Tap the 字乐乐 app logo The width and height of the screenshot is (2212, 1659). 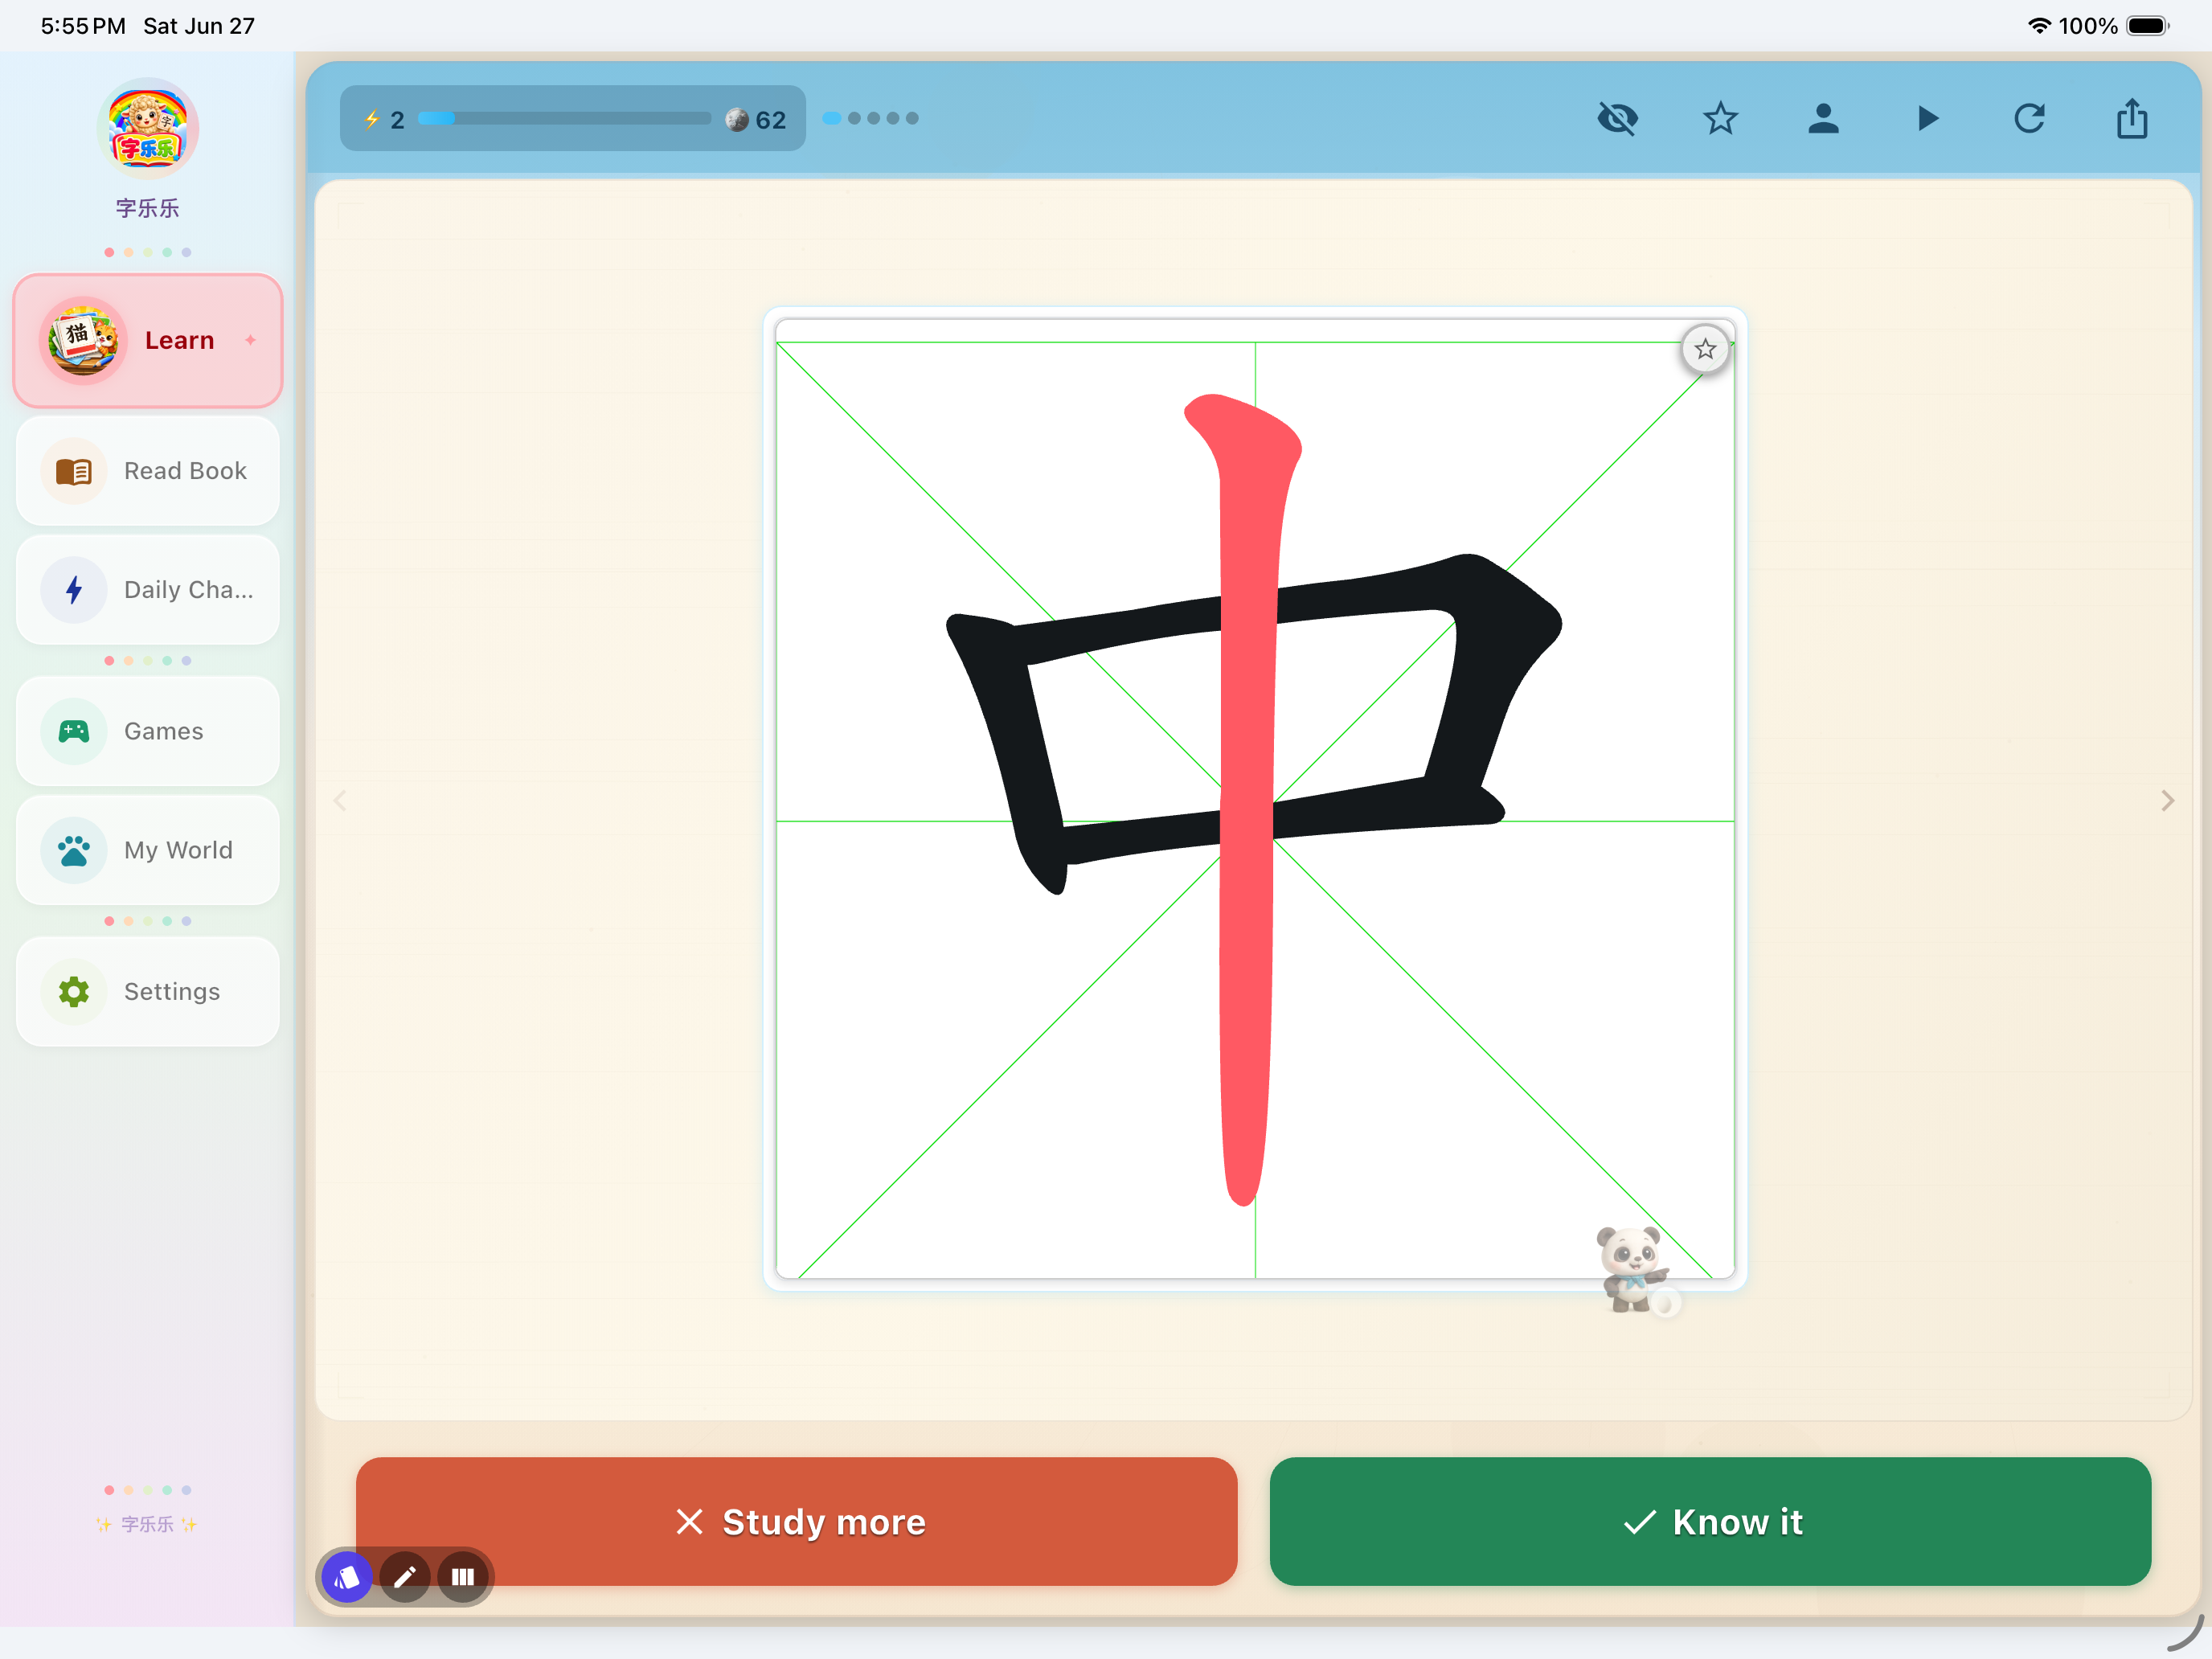point(148,130)
